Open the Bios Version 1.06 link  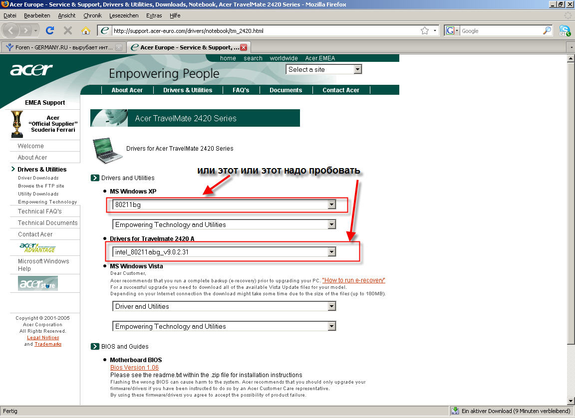click(x=134, y=368)
